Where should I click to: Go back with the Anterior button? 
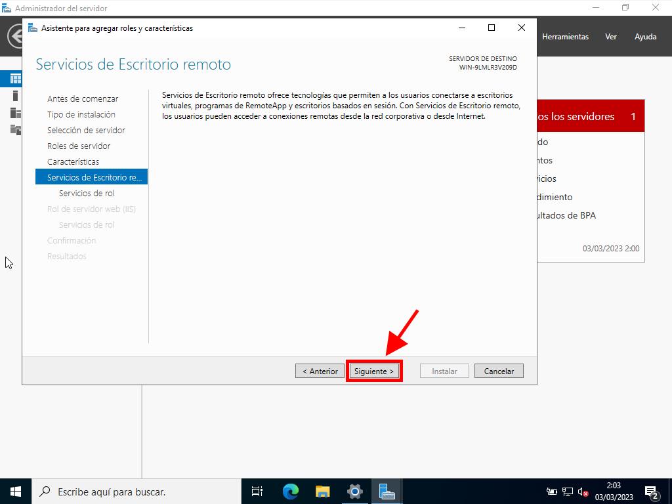click(x=320, y=371)
